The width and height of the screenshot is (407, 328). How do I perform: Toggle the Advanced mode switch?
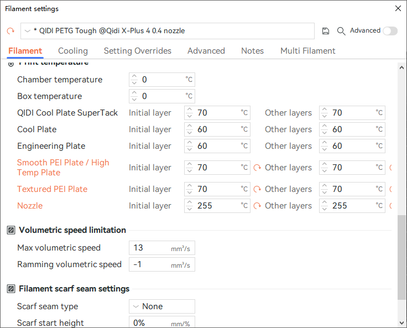pos(390,31)
